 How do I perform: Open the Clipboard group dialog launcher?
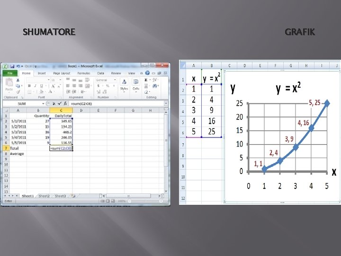pyautogui.click(x=22, y=98)
